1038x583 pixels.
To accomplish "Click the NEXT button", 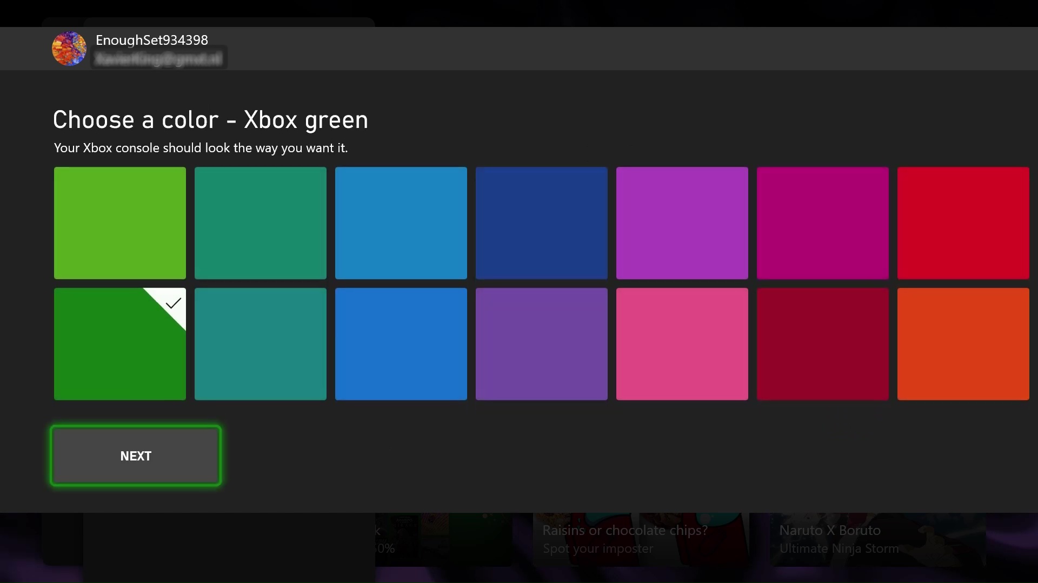I will click(x=136, y=456).
